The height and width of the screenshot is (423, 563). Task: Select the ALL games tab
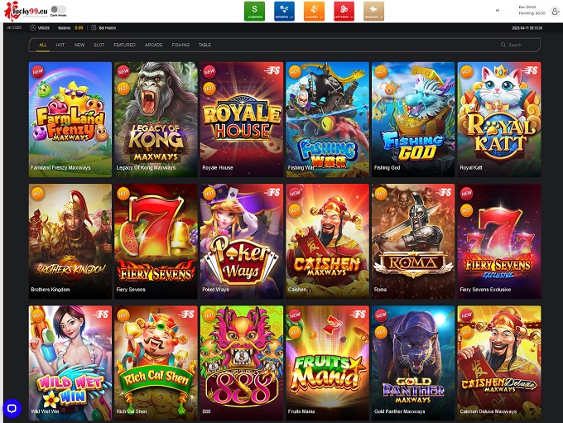43,45
